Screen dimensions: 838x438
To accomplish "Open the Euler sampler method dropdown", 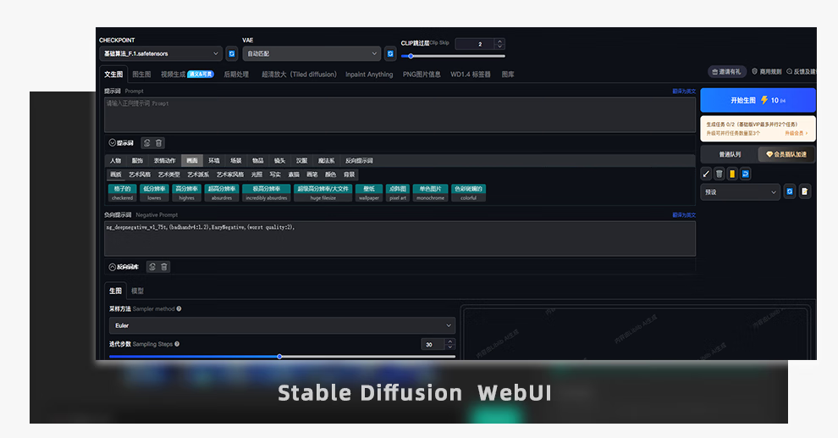I will pos(282,325).
